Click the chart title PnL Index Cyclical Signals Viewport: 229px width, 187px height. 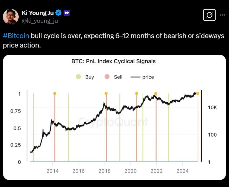click(x=113, y=61)
